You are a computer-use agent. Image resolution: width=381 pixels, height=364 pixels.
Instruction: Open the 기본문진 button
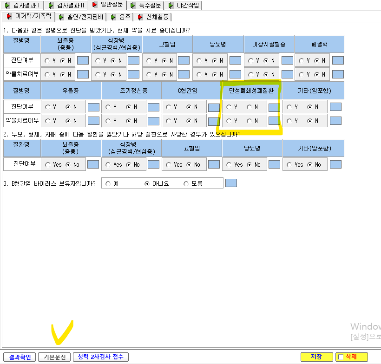pyautogui.click(x=54, y=357)
